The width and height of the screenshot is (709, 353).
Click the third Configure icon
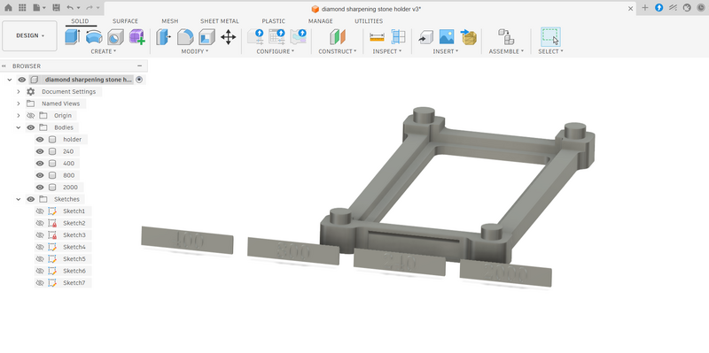(x=299, y=36)
